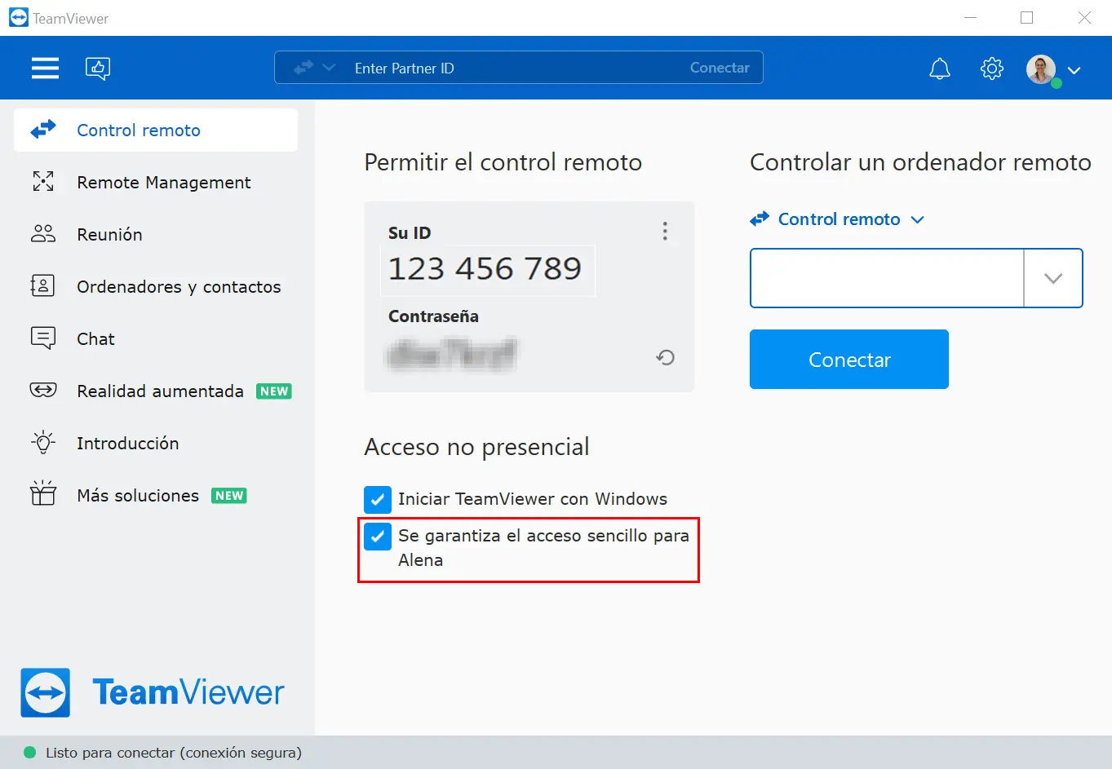Click the Listo para conectar status text

pos(174,753)
